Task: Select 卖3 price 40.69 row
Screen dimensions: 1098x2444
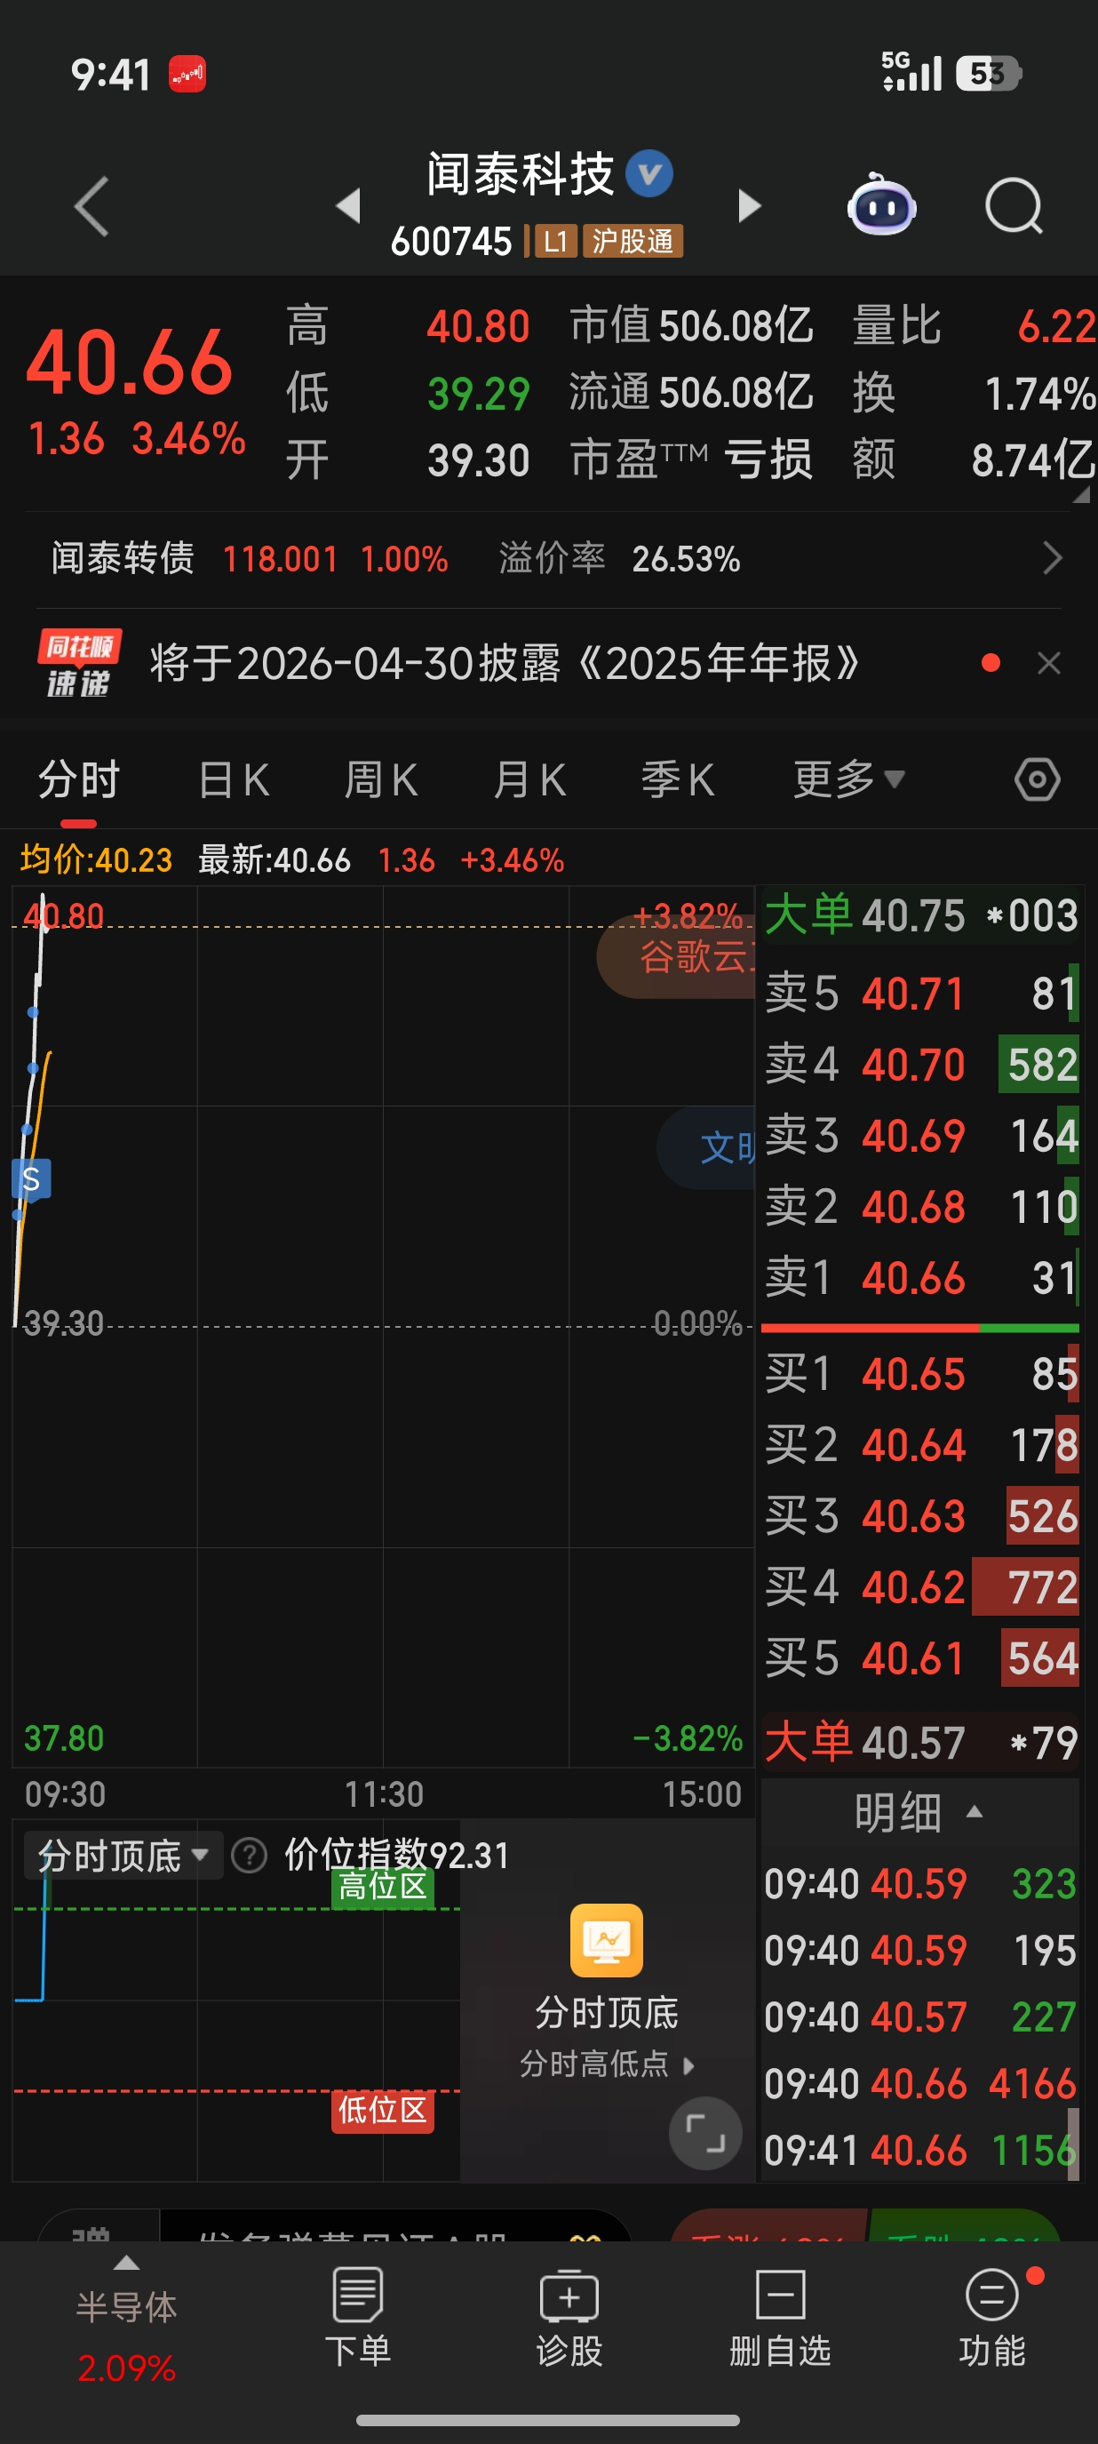Action: click(x=920, y=1136)
